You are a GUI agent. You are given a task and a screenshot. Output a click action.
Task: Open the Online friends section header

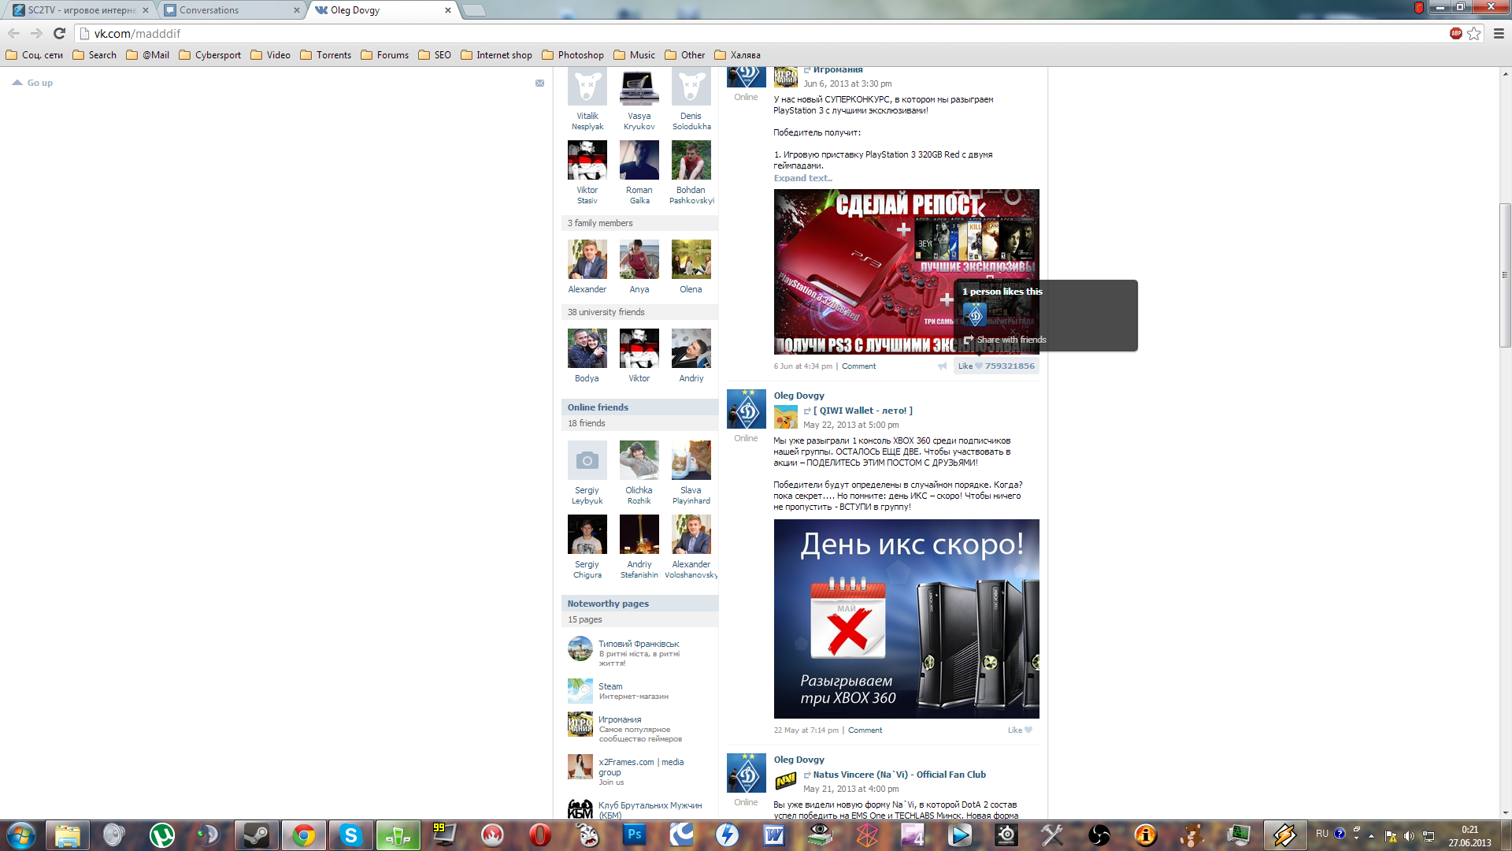click(x=639, y=407)
